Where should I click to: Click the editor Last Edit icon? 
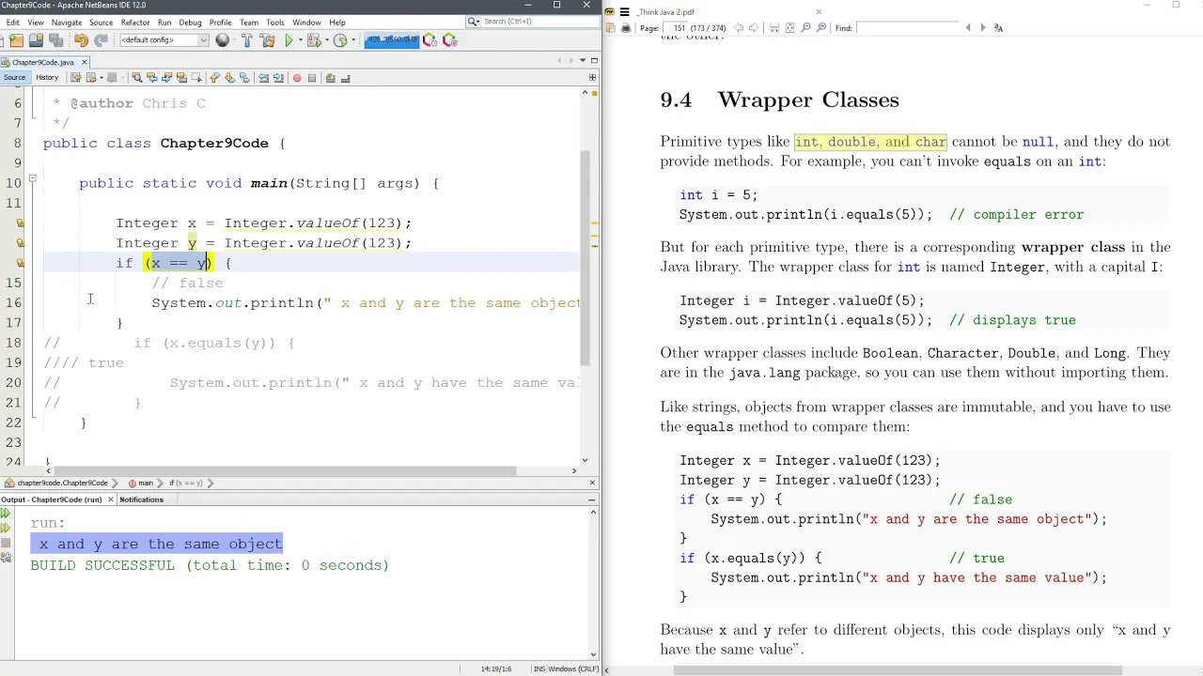pos(75,78)
